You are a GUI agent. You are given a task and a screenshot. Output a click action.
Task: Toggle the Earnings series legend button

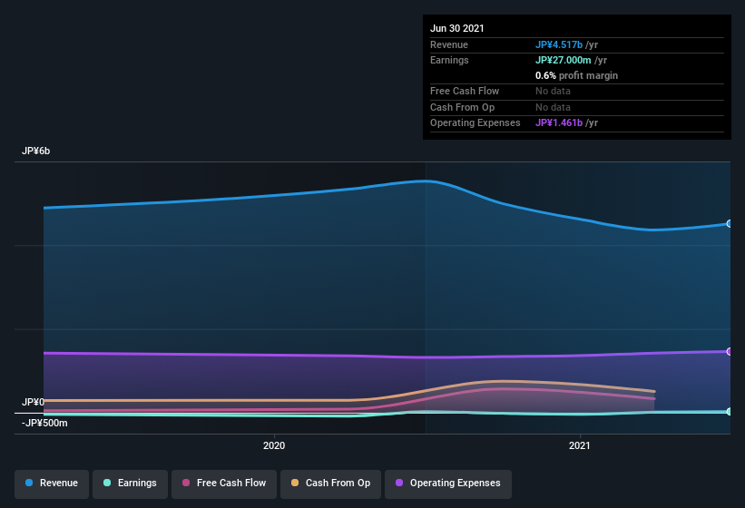130,484
